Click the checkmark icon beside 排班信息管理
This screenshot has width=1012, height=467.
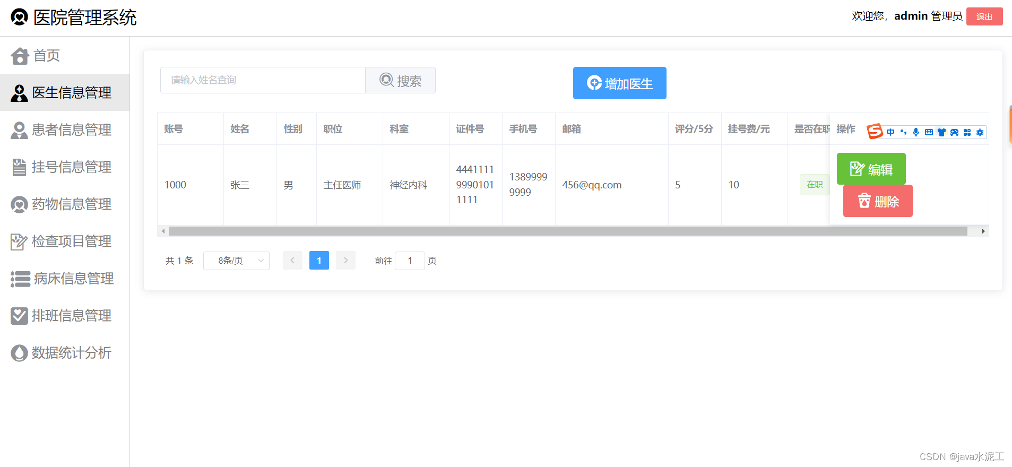[x=19, y=316]
